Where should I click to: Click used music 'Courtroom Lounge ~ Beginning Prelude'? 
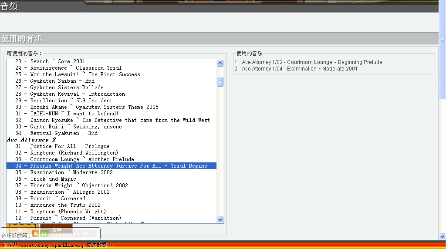click(312, 62)
